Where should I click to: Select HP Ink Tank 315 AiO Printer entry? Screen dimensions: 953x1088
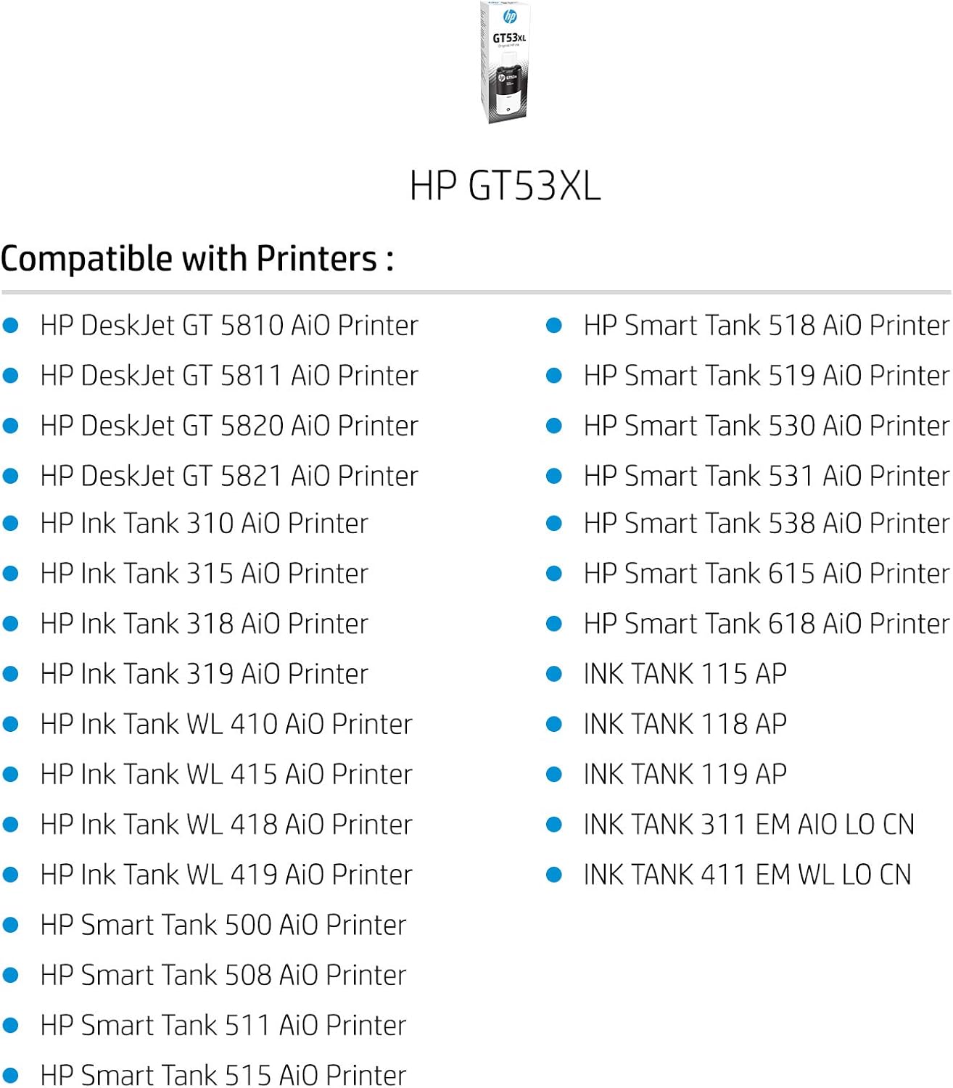coord(205,574)
